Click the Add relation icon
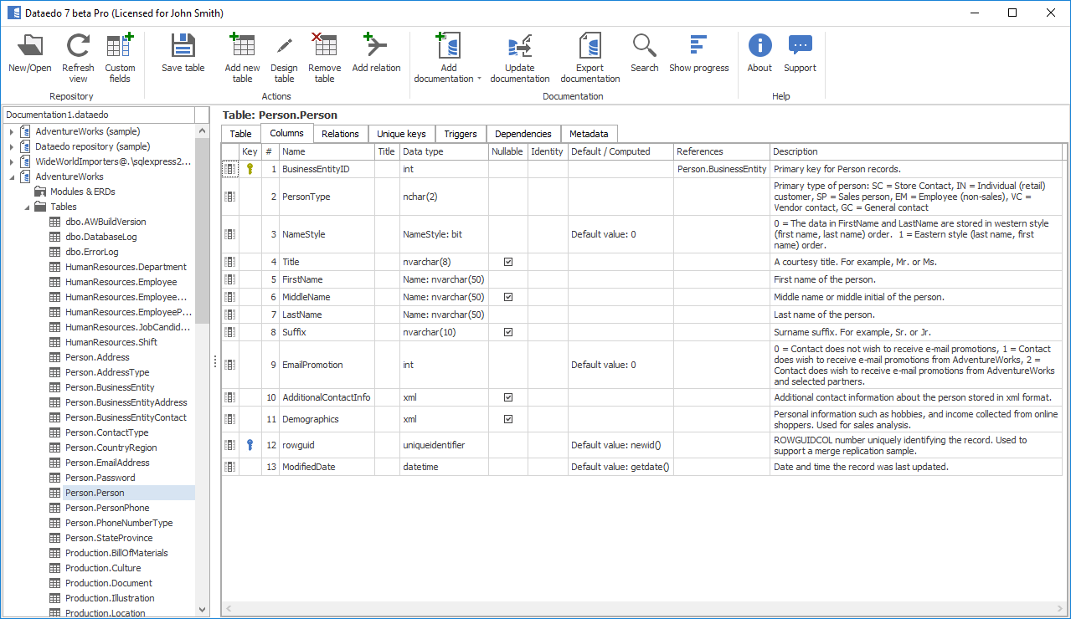1071x619 pixels. point(376,47)
